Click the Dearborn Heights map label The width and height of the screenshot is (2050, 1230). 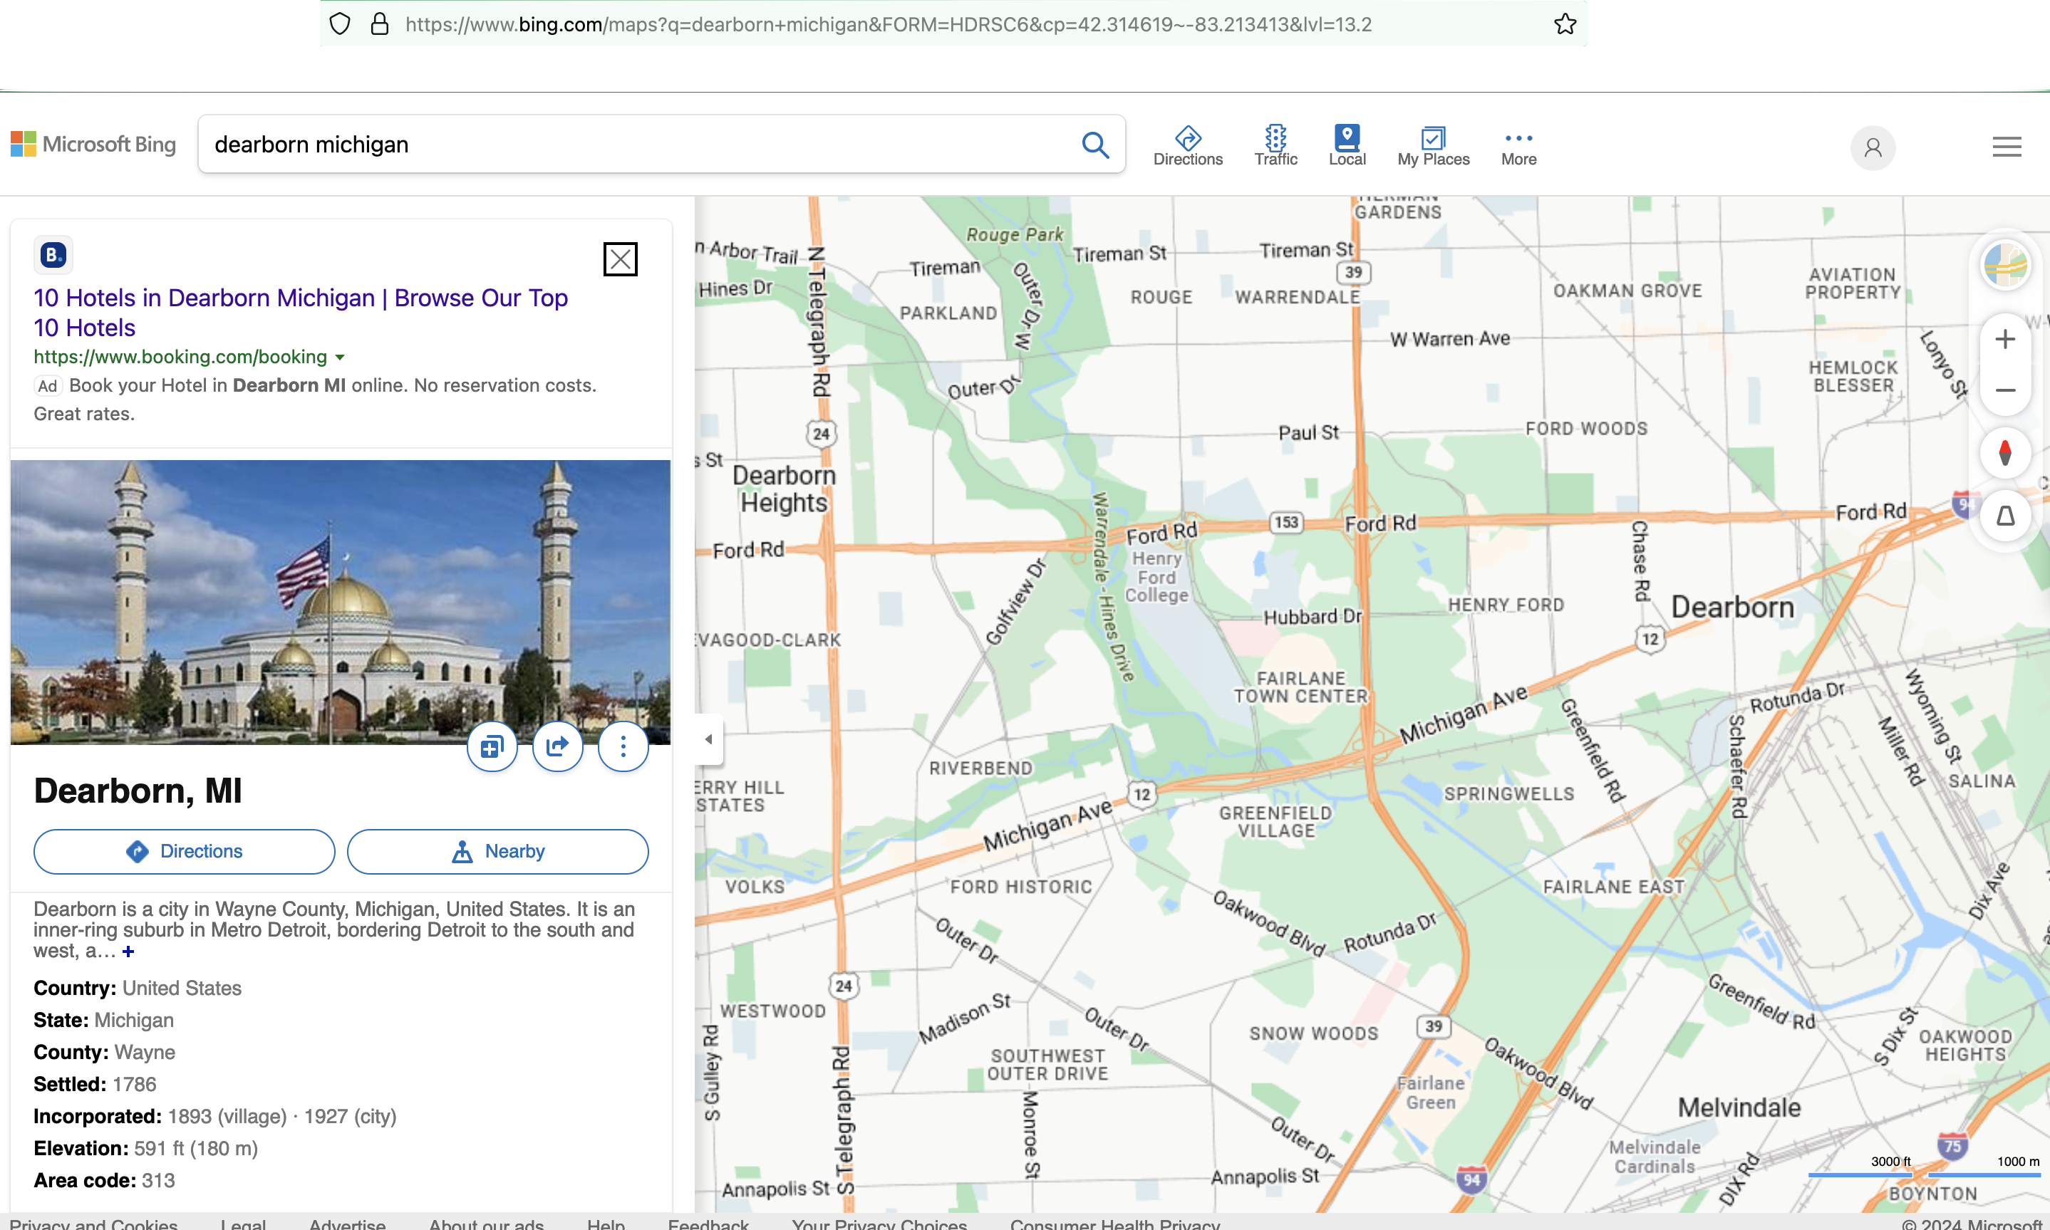click(x=783, y=489)
